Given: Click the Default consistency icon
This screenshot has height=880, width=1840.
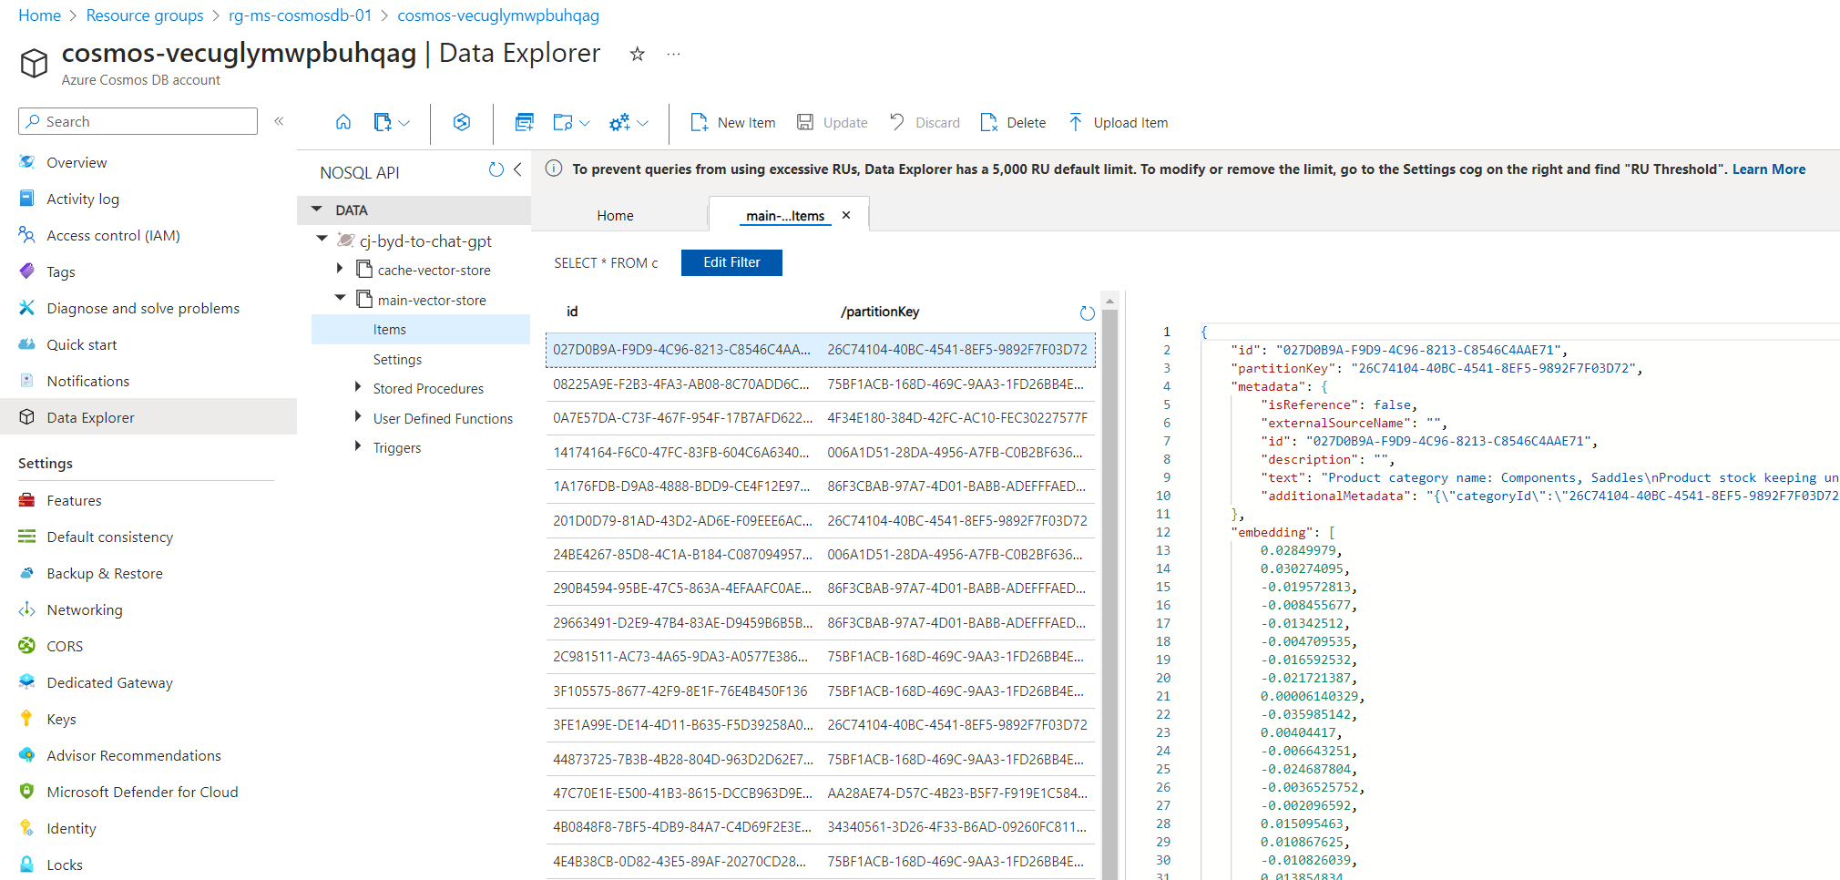Looking at the screenshot, I should pos(27,537).
